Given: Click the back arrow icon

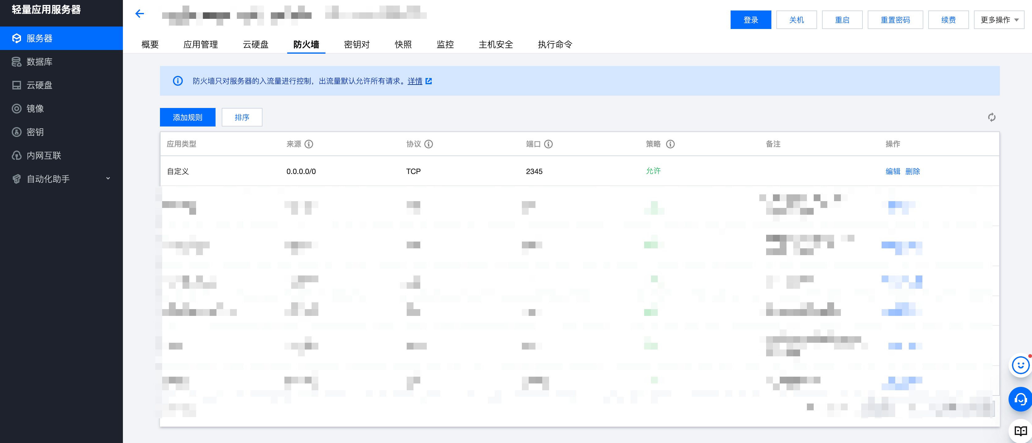Looking at the screenshot, I should click(x=139, y=14).
